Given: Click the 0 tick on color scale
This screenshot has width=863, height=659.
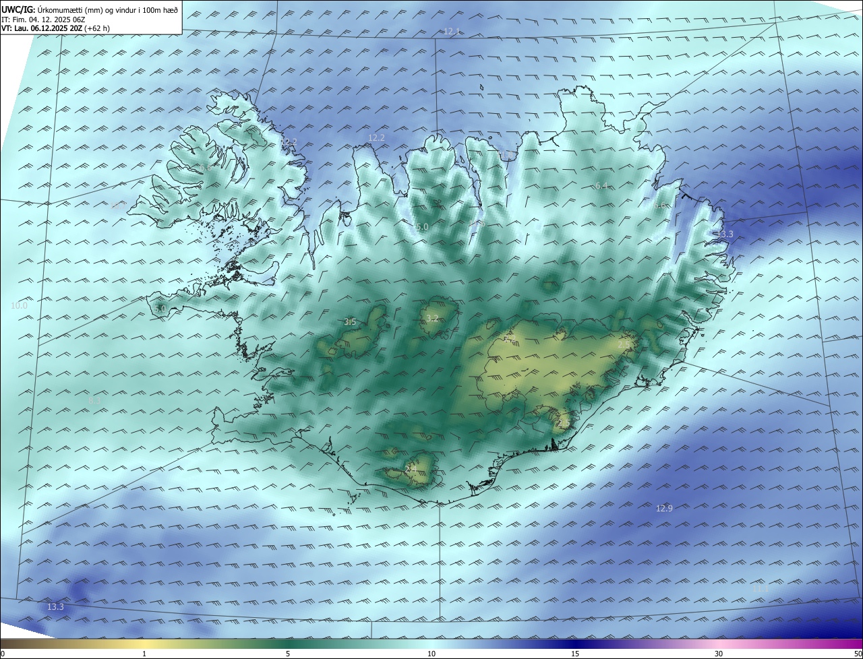Looking at the screenshot, I should tap(3, 654).
